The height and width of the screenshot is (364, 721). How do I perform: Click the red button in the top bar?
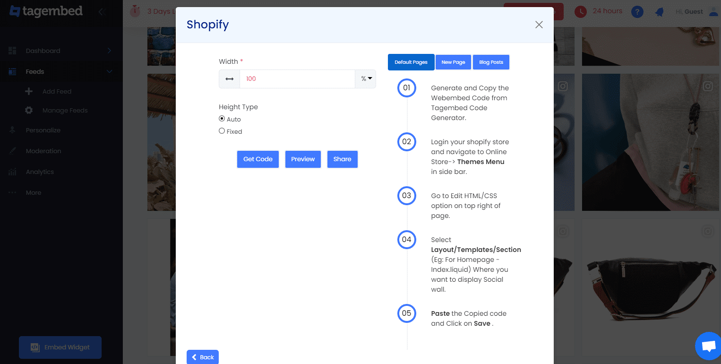tap(533, 11)
